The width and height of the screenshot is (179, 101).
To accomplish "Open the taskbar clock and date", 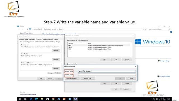I will (x=162, y=99).
